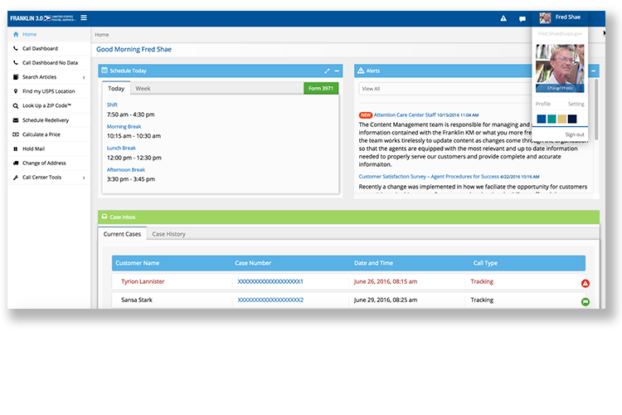Click the Afternoon Break schedule entry
Image resolution: width=622 pixels, height=415 pixels.
pos(126,169)
